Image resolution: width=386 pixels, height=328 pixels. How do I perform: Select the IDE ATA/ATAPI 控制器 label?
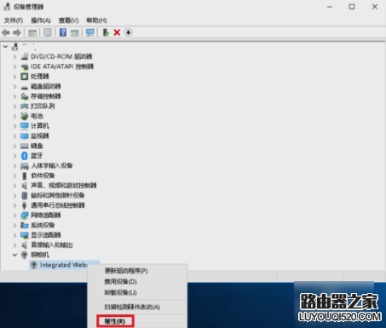tap(62, 66)
